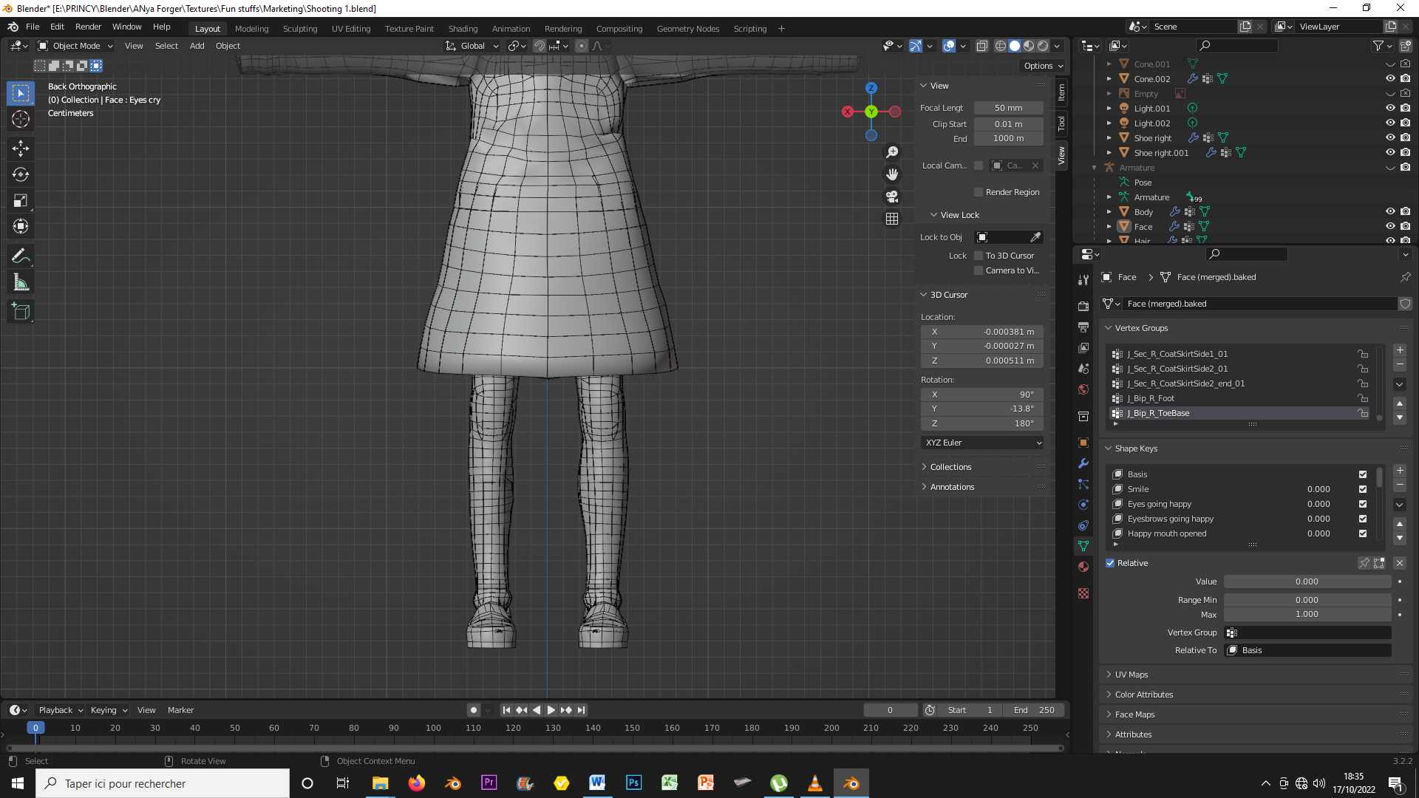The width and height of the screenshot is (1419, 798).
Task: Click the shape key Value slider
Action: click(1307, 582)
